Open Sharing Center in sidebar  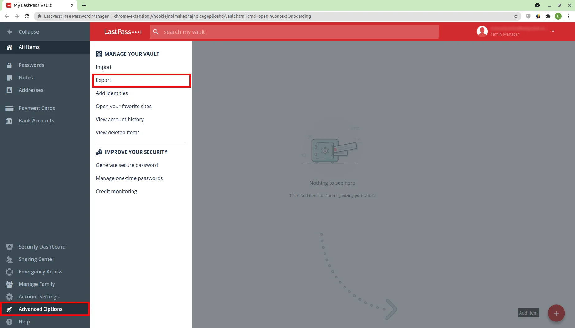pyautogui.click(x=36, y=259)
